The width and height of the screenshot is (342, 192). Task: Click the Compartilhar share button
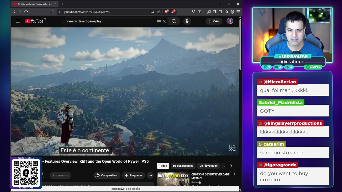coord(106,175)
